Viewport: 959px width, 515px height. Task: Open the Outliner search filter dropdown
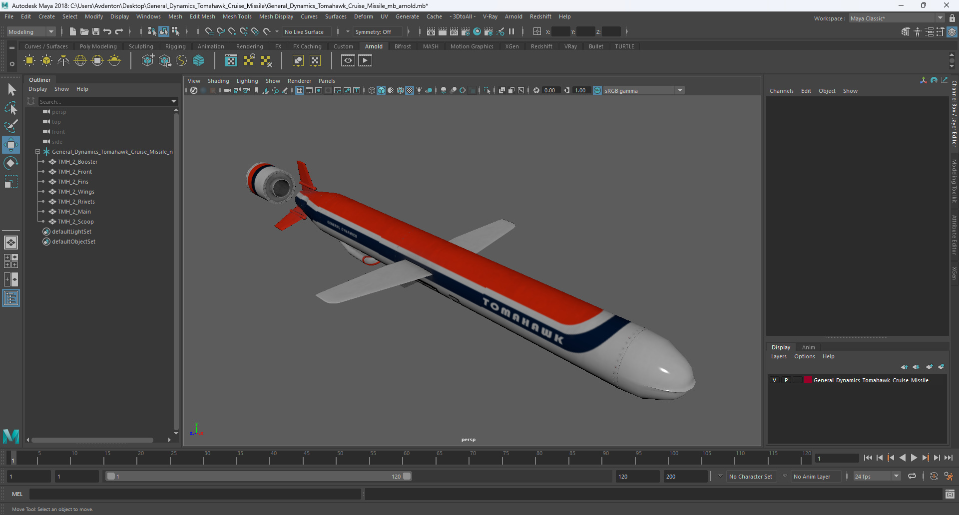pyautogui.click(x=174, y=101)
